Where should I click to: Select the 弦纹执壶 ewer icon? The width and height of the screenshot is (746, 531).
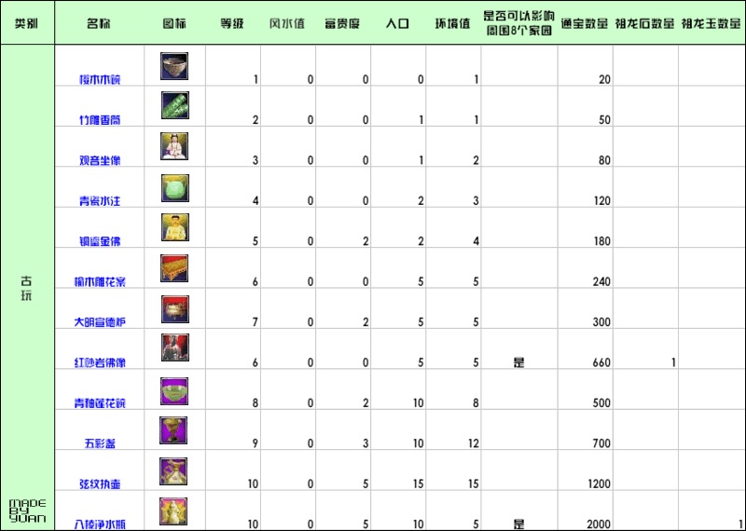point(173,471)
